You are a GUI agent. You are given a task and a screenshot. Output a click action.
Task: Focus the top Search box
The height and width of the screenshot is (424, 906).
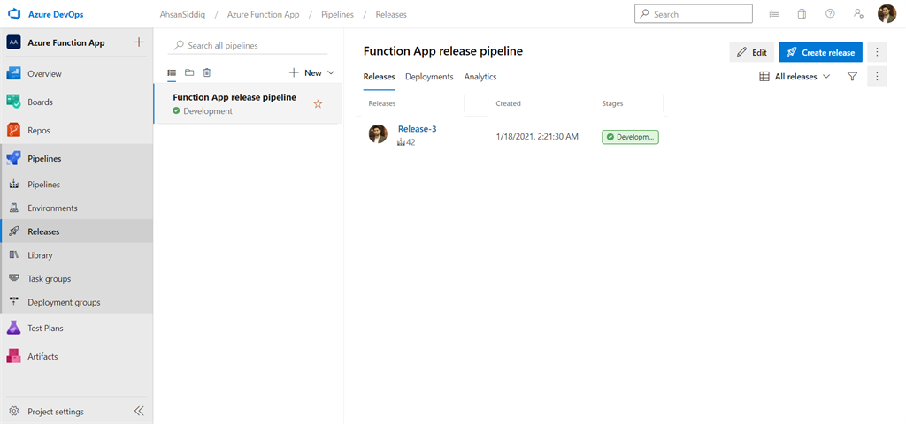[x=694, y=14]
